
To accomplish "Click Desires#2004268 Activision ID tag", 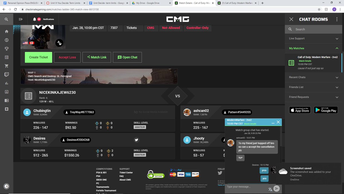I will pyautogui.click(x=76, y=140).
